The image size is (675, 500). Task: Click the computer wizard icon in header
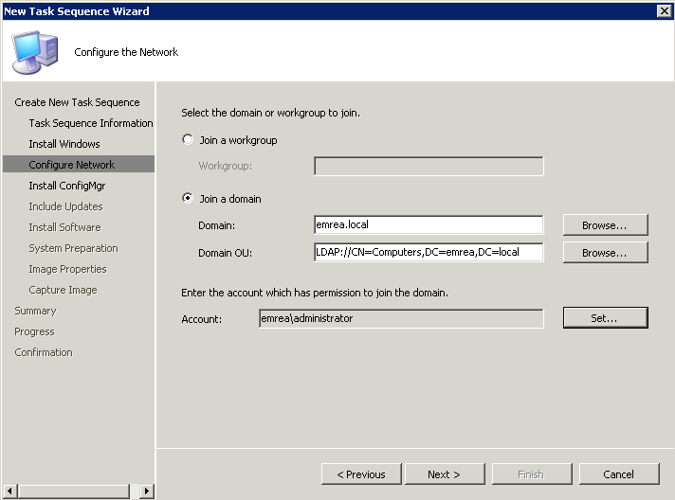coord(35,52)
